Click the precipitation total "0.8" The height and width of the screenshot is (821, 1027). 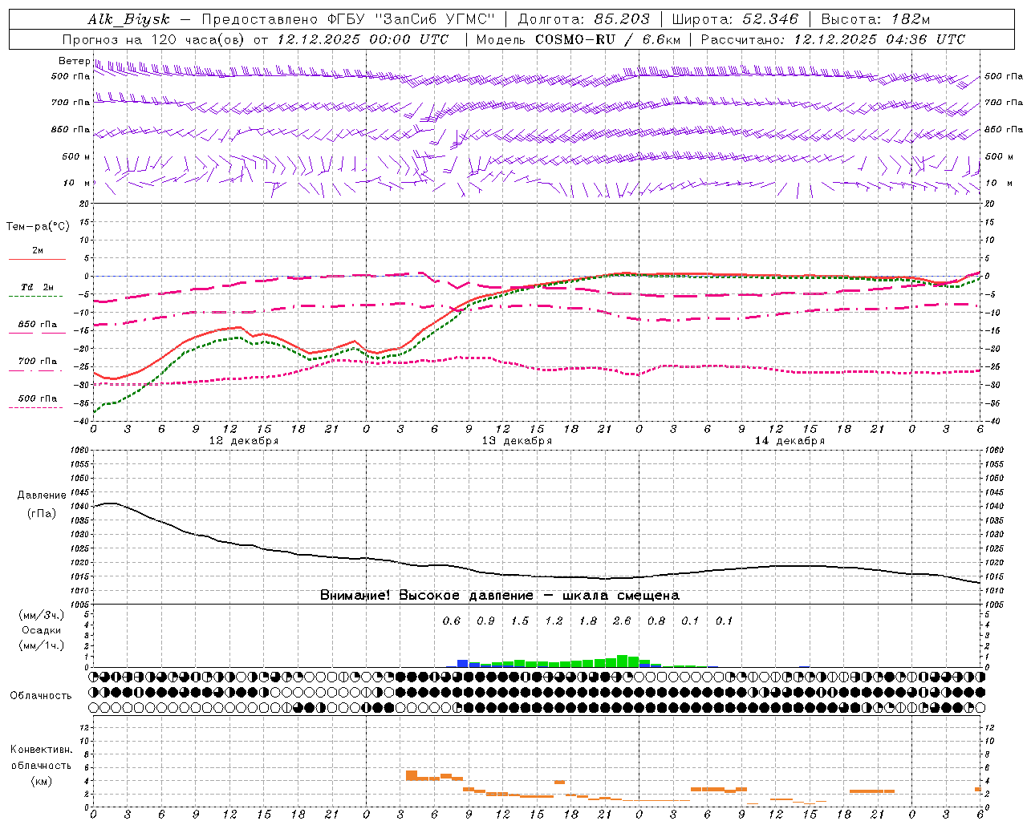point(656,621)
